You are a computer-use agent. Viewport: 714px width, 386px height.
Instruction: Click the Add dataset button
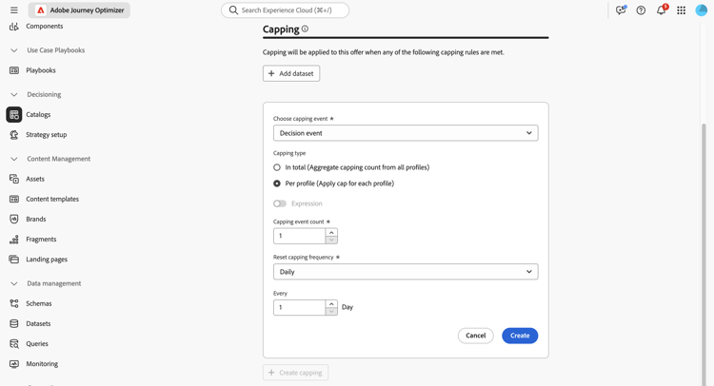coord(291,73)
